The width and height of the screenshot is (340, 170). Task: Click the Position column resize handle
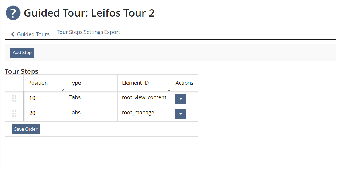[63, 89]
